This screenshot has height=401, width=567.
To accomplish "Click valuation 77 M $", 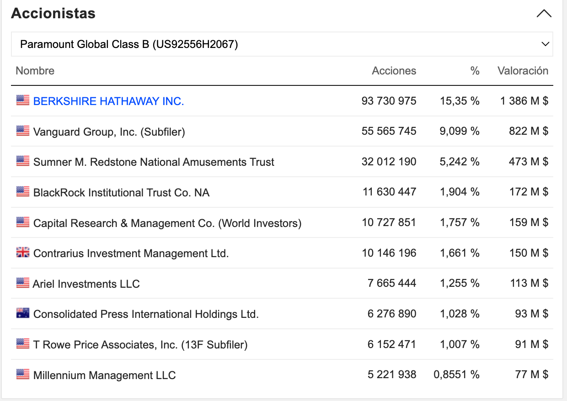I will (x=531, y=375).
